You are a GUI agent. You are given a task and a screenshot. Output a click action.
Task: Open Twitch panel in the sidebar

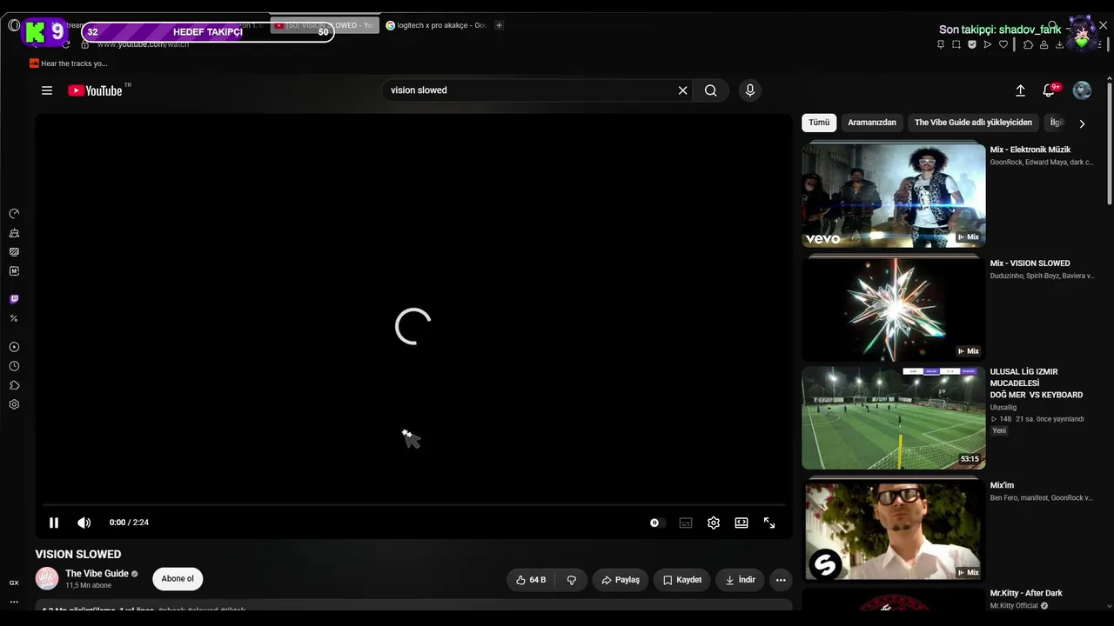click(14, 299)
